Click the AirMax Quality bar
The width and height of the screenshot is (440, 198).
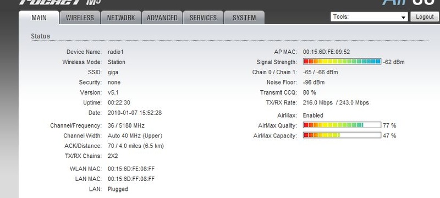pos(342,125)
